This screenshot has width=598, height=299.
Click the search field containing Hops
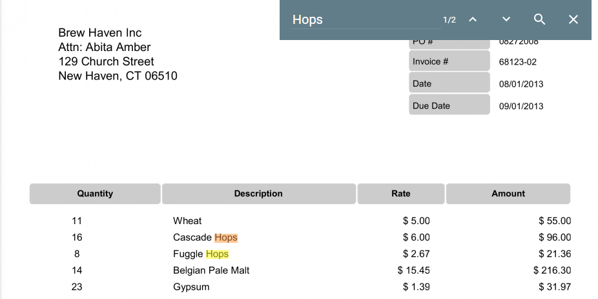coord(362,19)
